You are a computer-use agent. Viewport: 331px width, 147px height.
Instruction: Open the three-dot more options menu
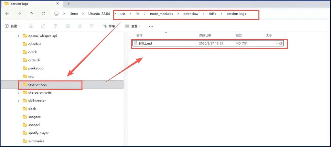pyautogui.click(x=151, y=26)
